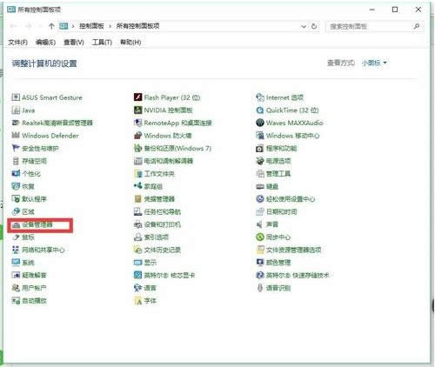
Task: Open the 个性化 icon
Action: pos(16,173)
